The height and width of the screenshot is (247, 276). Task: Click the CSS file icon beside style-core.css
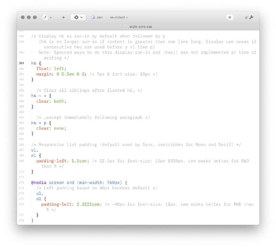pyautogui.click(x=126, y=27)
